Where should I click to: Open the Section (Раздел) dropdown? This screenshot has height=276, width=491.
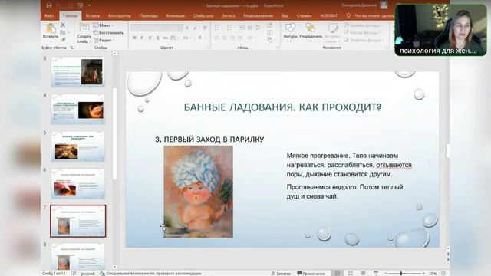click(104, 40)
